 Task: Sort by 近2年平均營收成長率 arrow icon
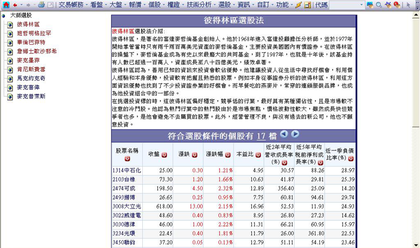click(x=284, y=162)
